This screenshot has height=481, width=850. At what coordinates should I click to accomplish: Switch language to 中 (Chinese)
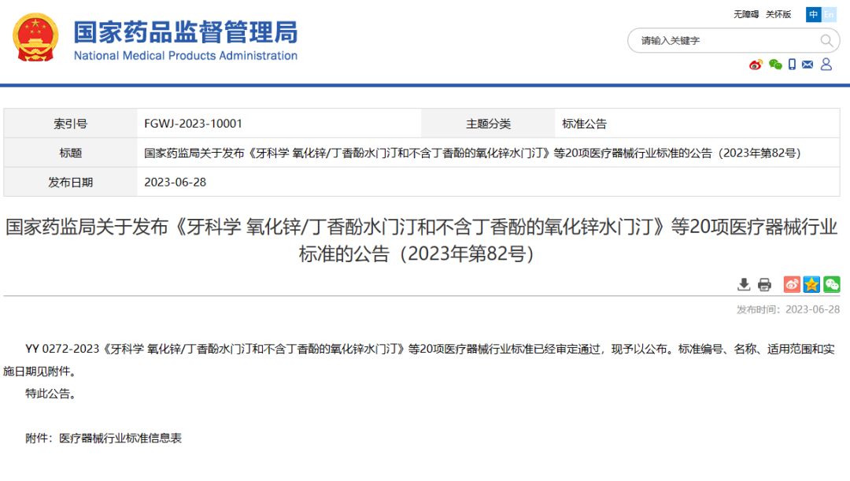point(813,14)
